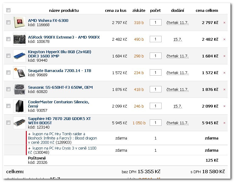Open Seagate Barracuda 7200.14 - 1TB link

[59, 71]
